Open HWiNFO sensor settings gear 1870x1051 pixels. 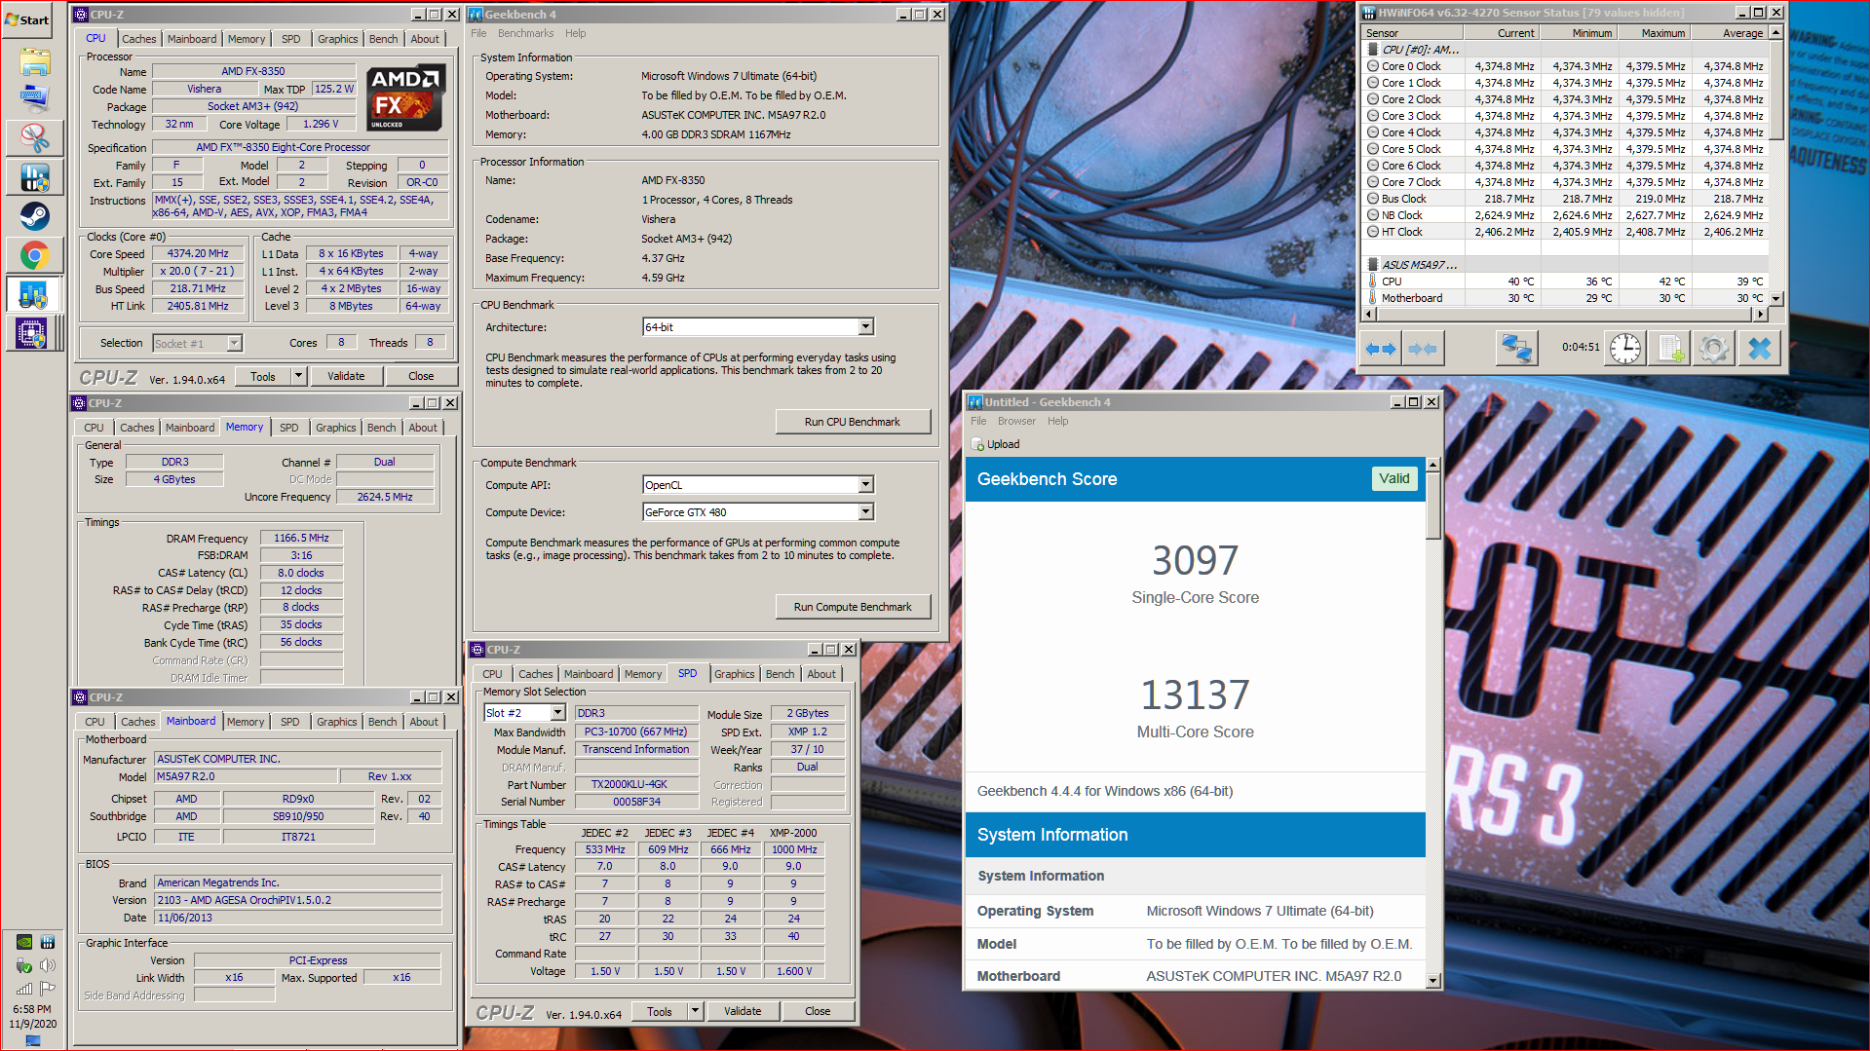coord(1714,348)
